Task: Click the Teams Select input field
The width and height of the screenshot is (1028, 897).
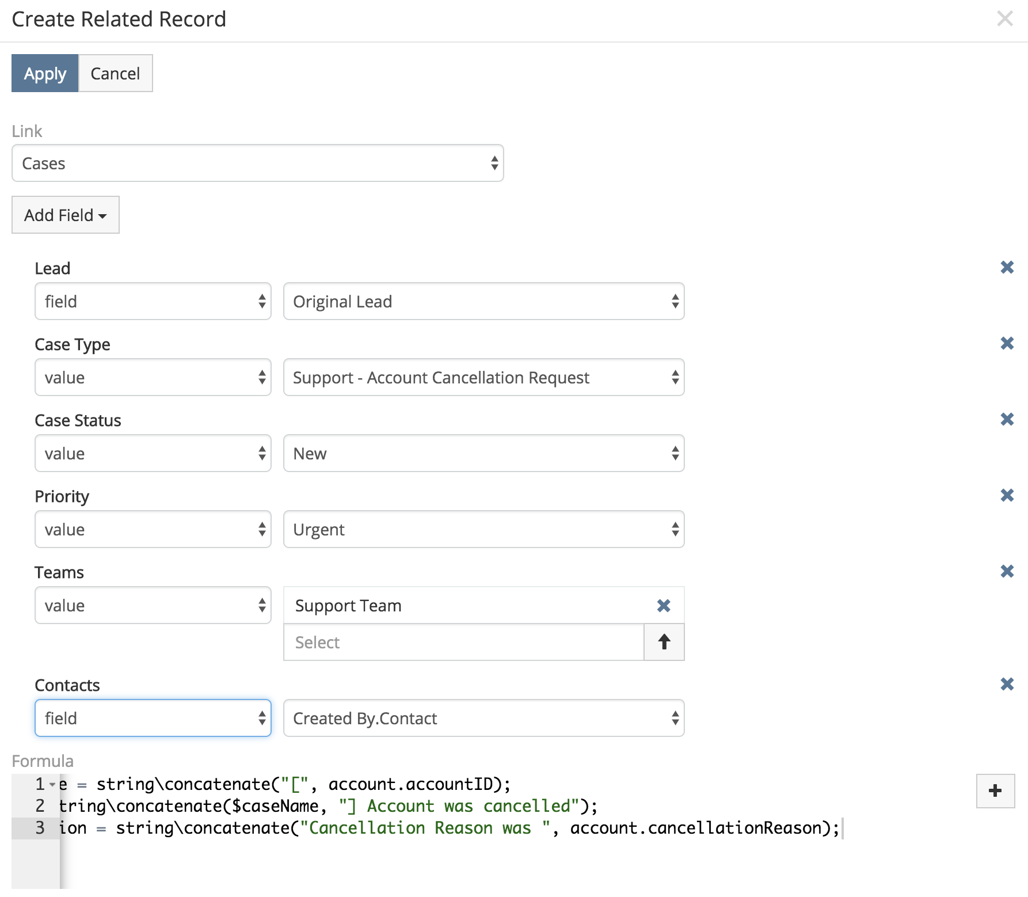Action: tap(463, 643)
